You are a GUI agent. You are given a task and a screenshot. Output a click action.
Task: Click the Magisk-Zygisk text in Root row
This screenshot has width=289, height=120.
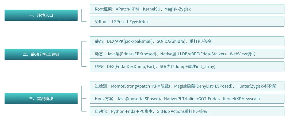tap(177, 9)
